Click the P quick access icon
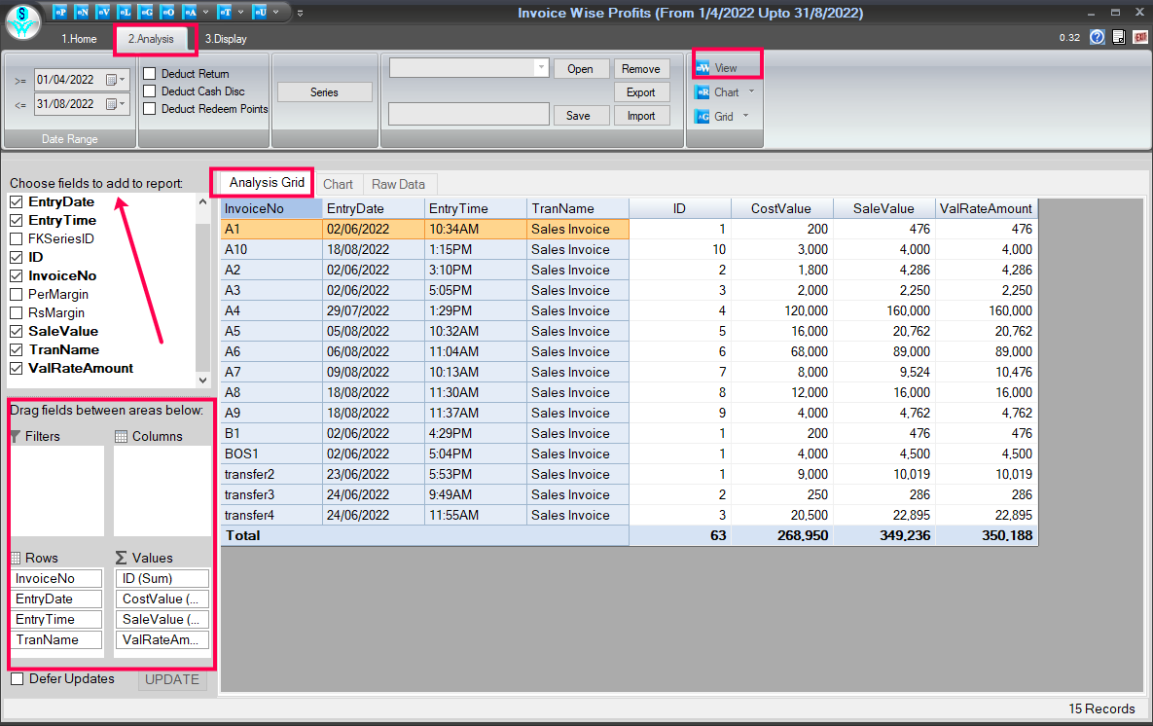The width and height of the screenshot is (1153, 726). pos(60,12)
